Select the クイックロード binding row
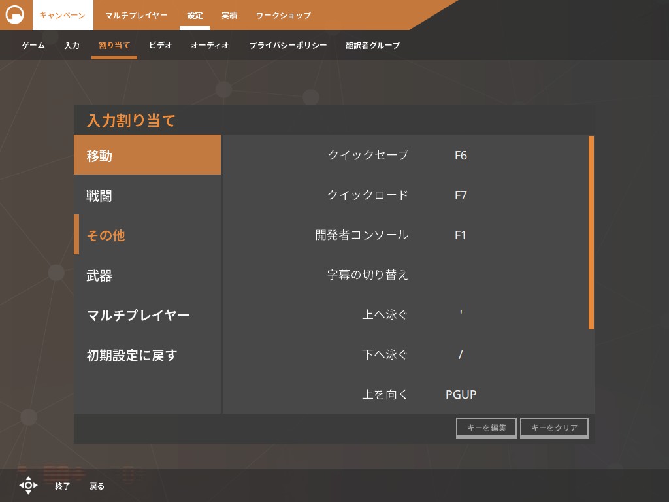The width and height of the screenshot is (669, 502). (405, 195)
